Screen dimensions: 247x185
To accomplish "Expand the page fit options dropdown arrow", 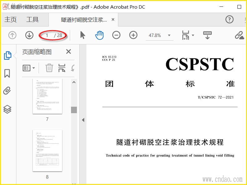I will (x=193, y=35).
